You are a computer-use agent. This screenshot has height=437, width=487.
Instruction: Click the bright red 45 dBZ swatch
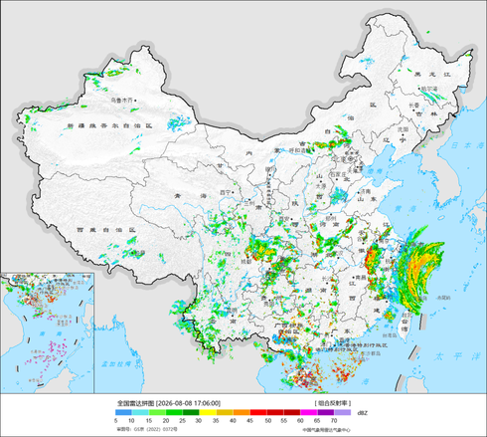tap(258, 412)
